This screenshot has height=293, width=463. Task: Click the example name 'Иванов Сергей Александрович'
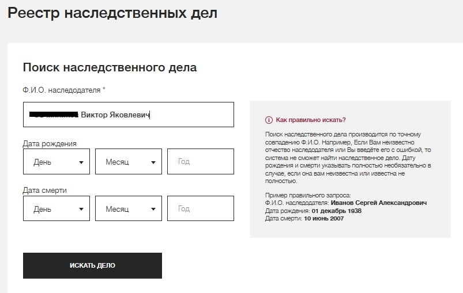(x=379, y=203)
